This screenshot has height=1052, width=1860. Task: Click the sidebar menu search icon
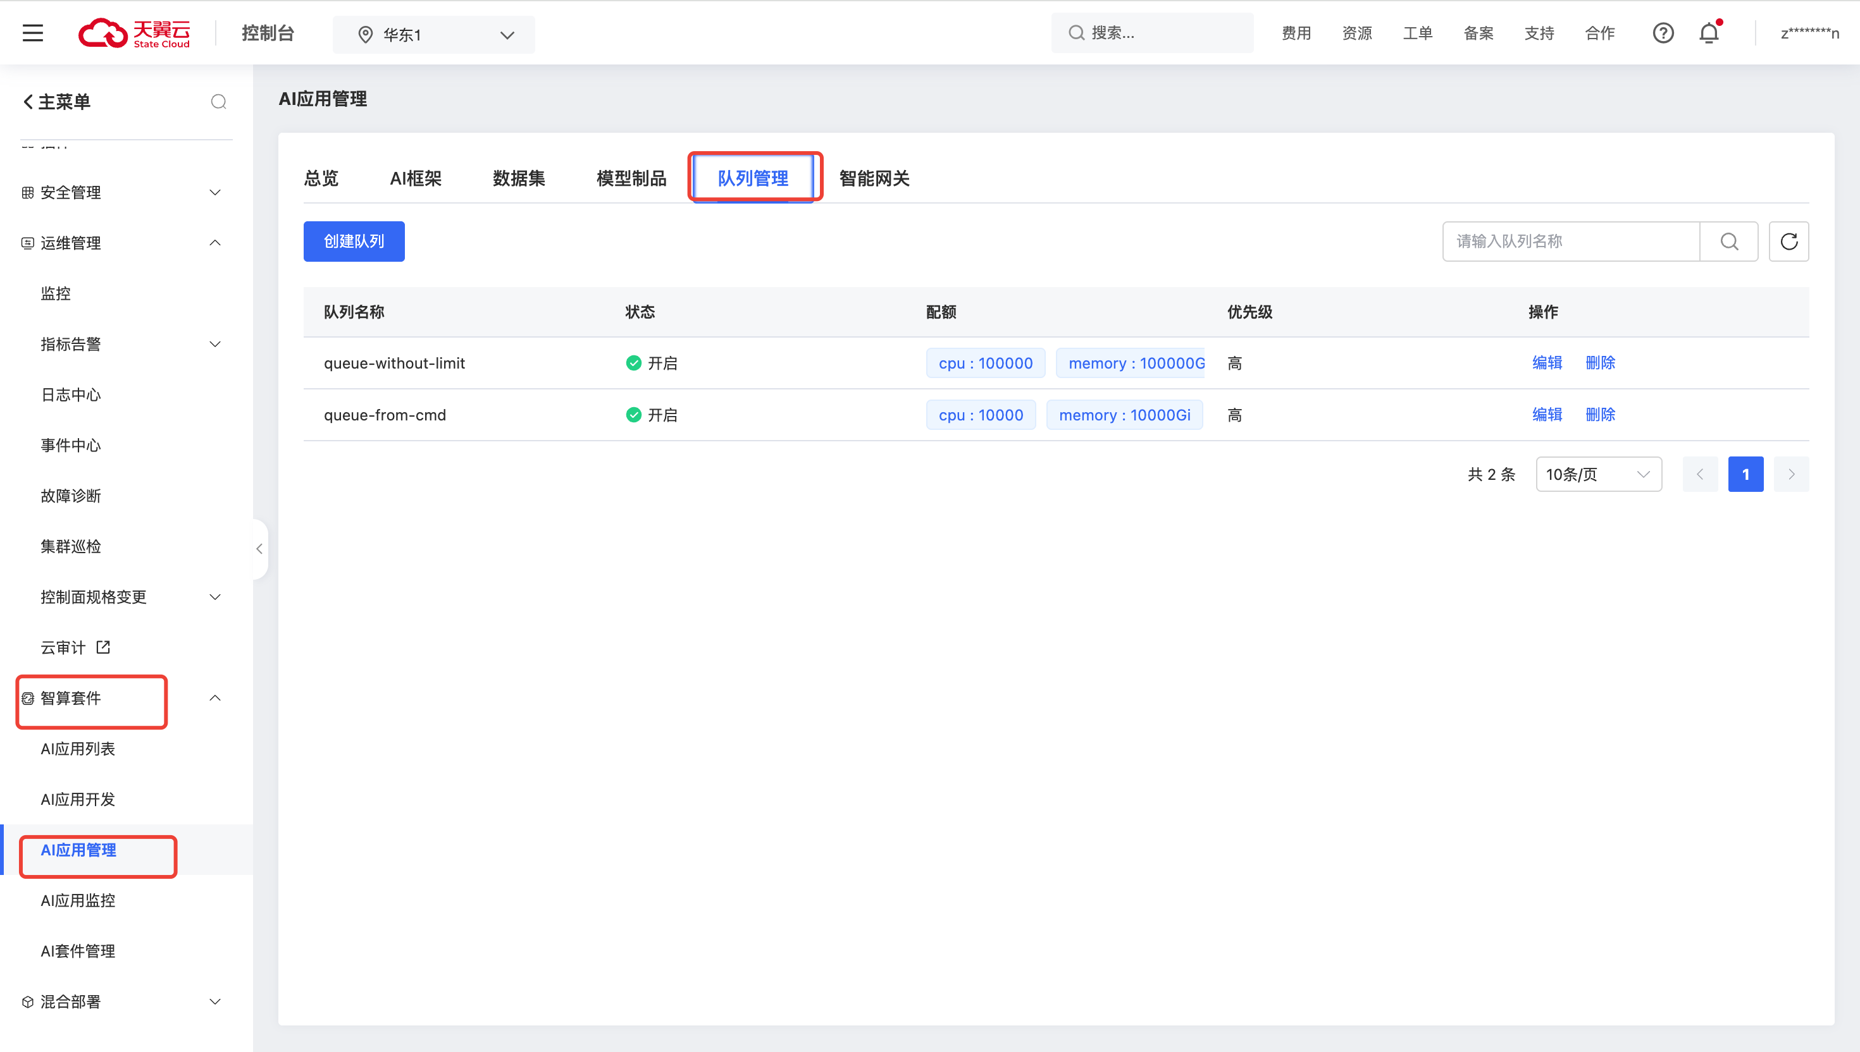coord(218,102)
